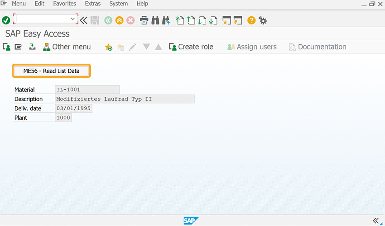Click the Assign users button
The height and width of the screenshot is (226, 385).
tap(252, 47)
